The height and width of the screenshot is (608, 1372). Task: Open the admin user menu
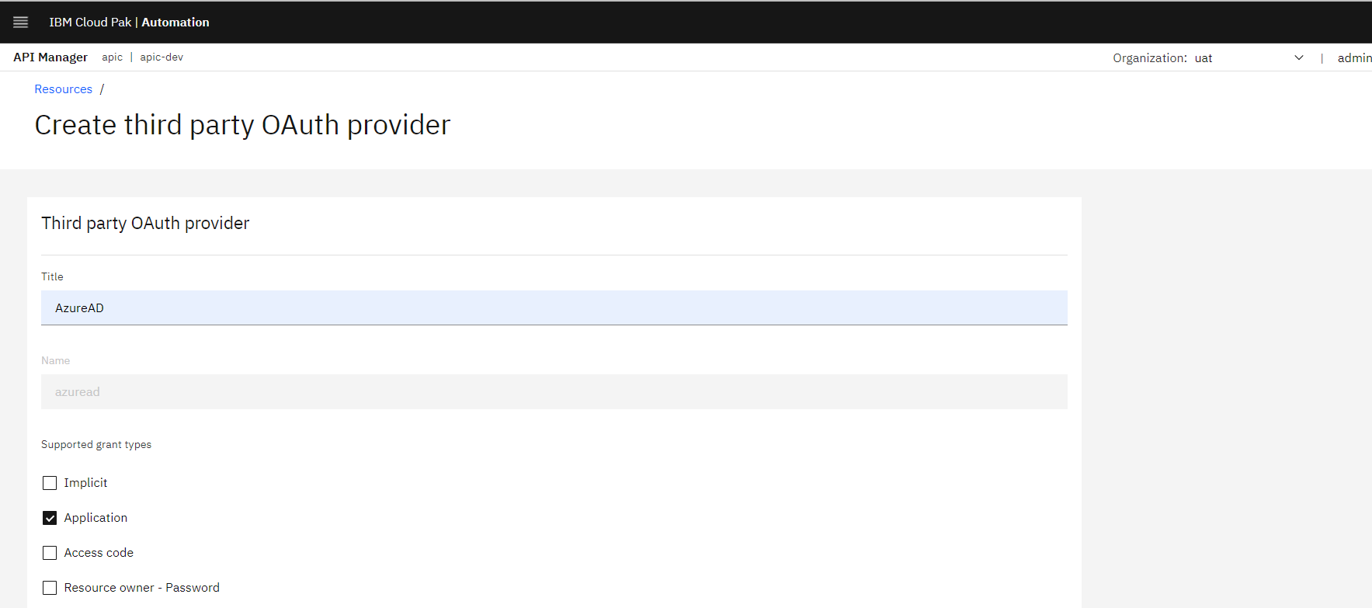click(1353, 58)
